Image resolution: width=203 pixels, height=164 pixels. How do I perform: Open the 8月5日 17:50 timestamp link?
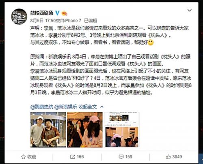pos(43,21)
